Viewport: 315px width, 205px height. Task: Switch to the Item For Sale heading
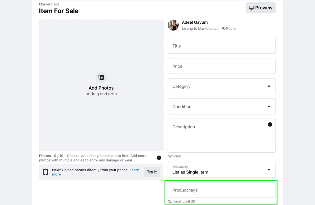(58, 11)
